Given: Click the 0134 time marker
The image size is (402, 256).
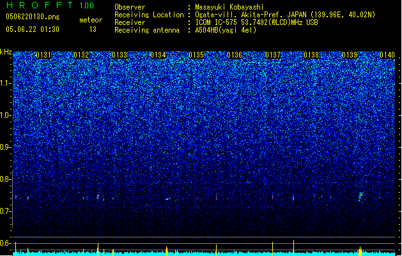Looking at the screenshot, I should point(158,55).
